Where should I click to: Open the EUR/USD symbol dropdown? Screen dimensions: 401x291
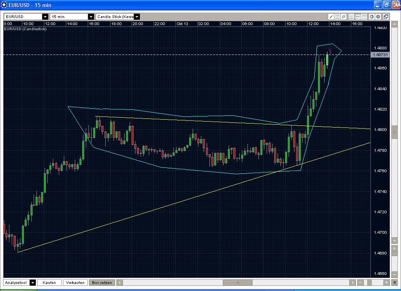coord(45,16)
